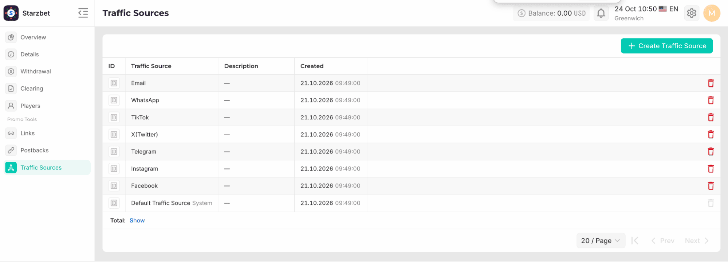The height and width of the screenshot is (262, 728).
Task: Open the user avatar M menu
Action: click(x=712, y=13)
